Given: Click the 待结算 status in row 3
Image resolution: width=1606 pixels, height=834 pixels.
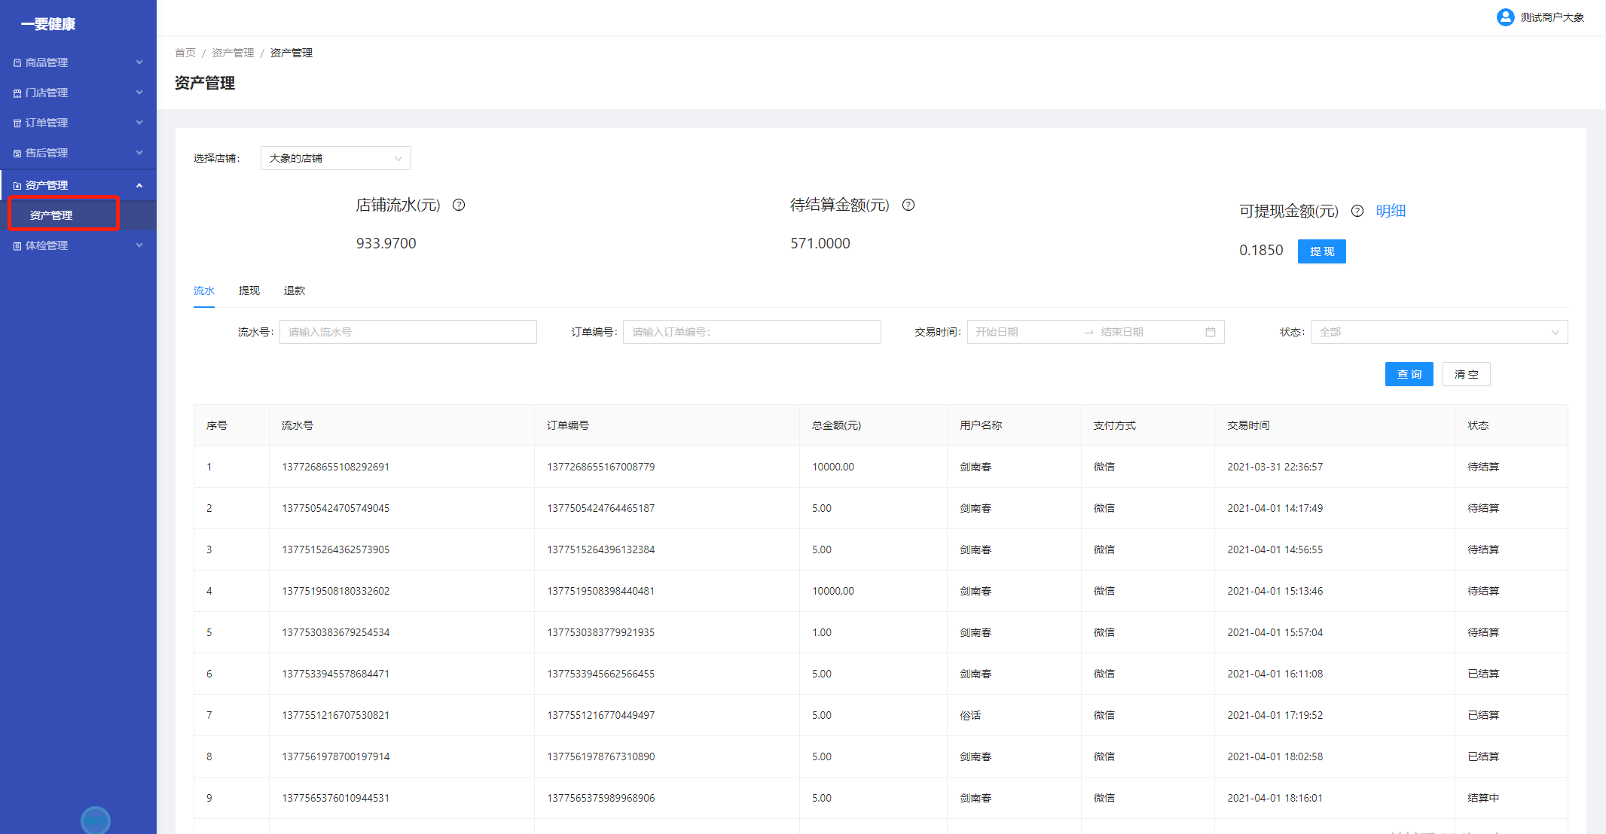Looking at the screenshot, I should click(1483, 549).
